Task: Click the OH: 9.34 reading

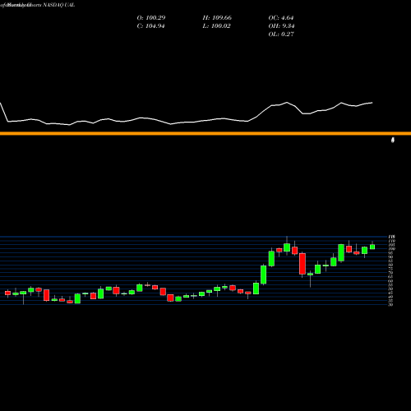Action: pyautogui.click(x=281, y=26)
